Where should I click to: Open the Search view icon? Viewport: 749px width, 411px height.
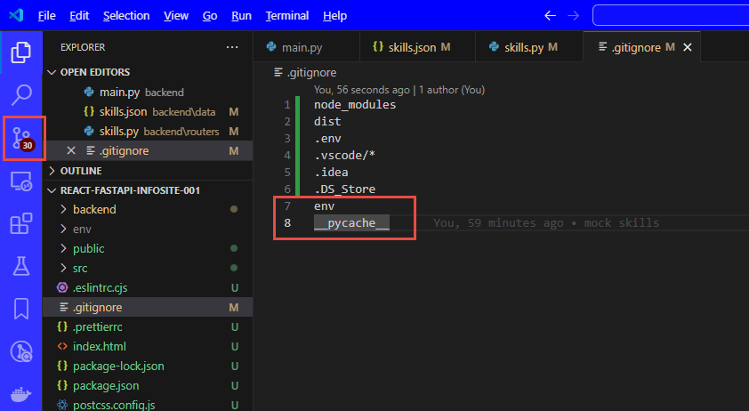click(21, 94)
